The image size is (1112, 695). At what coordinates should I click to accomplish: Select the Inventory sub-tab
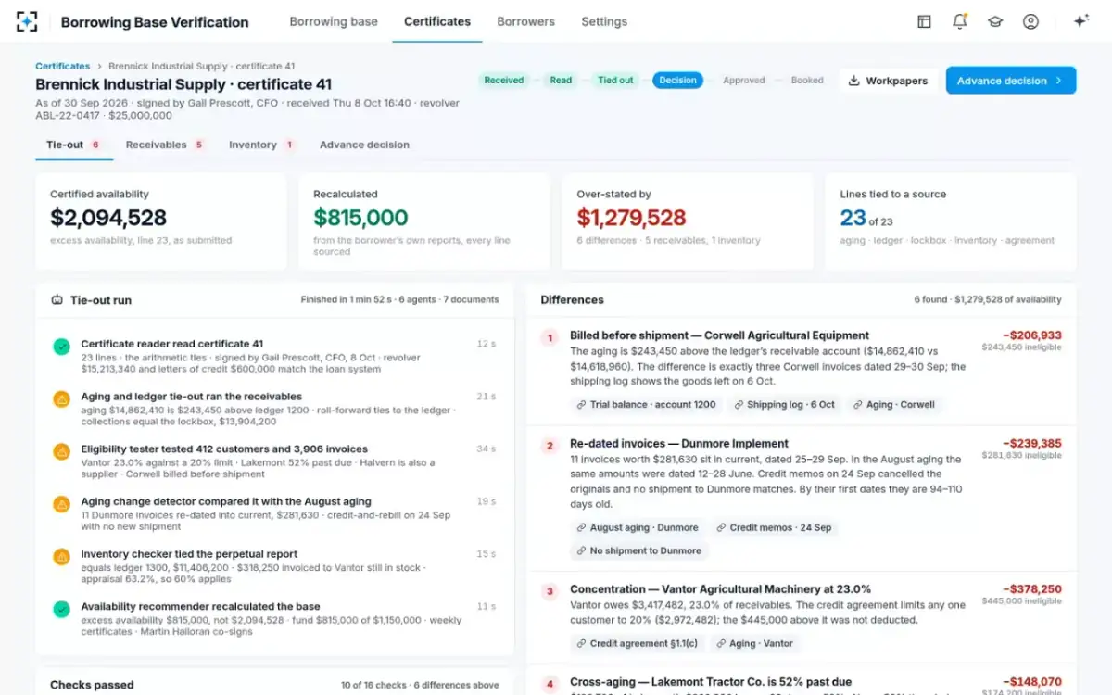261,145
